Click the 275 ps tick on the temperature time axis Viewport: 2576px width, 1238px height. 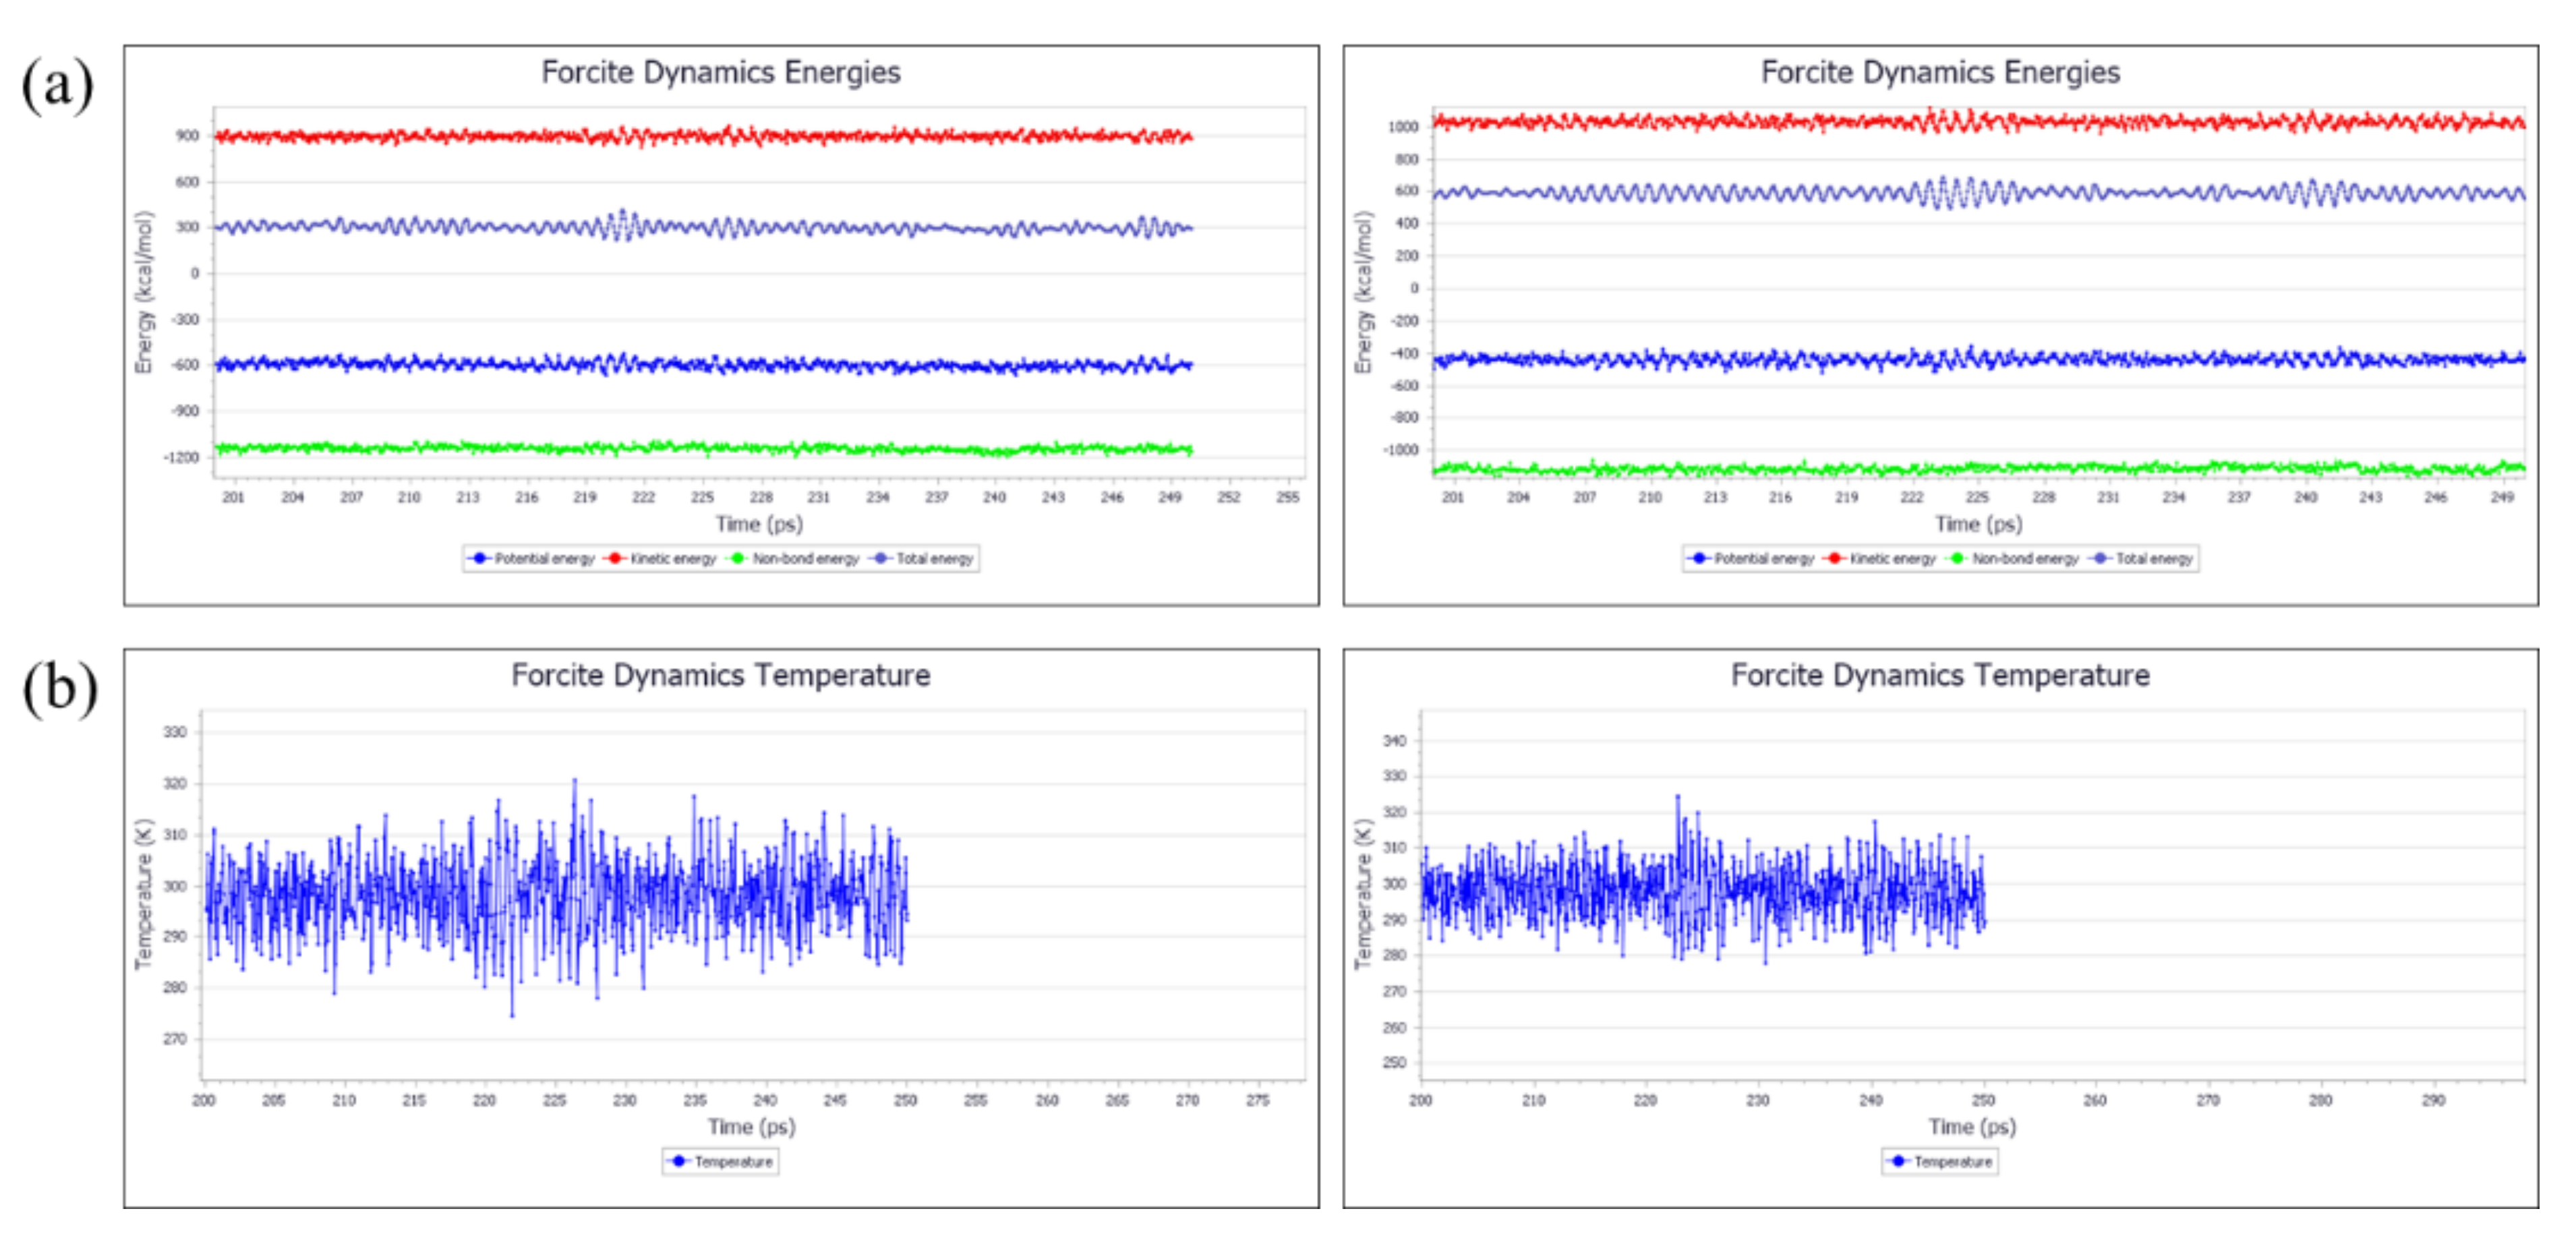(x=1257, y=1100)
